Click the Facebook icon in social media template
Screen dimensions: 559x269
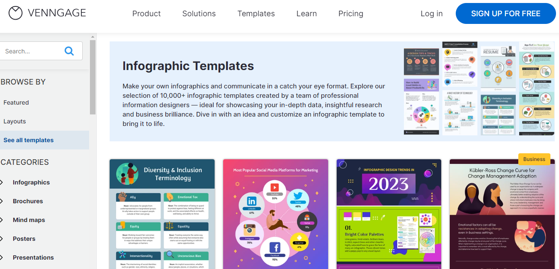point(275,247)
